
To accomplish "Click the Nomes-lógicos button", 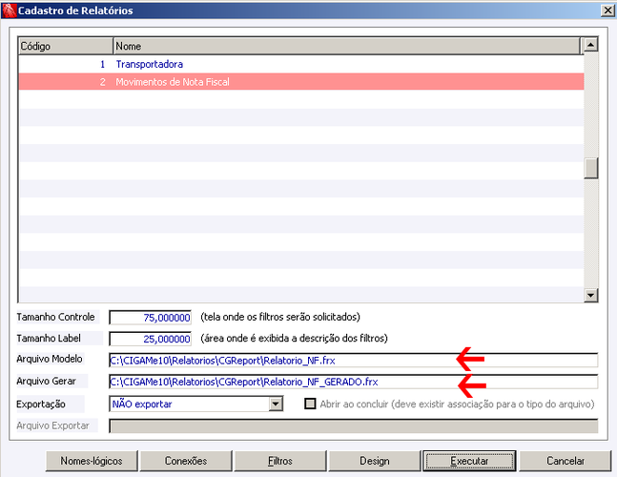I will click(x=92, y=461).
